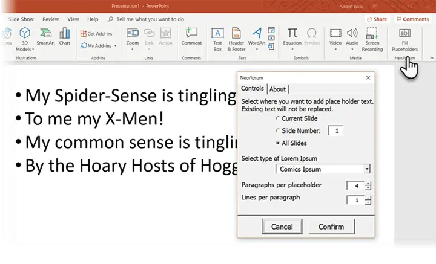Click the 'By the Hoary Hosts' bullet text
Image resolution: width=436 pixels, height=264 pixels.
131,166
